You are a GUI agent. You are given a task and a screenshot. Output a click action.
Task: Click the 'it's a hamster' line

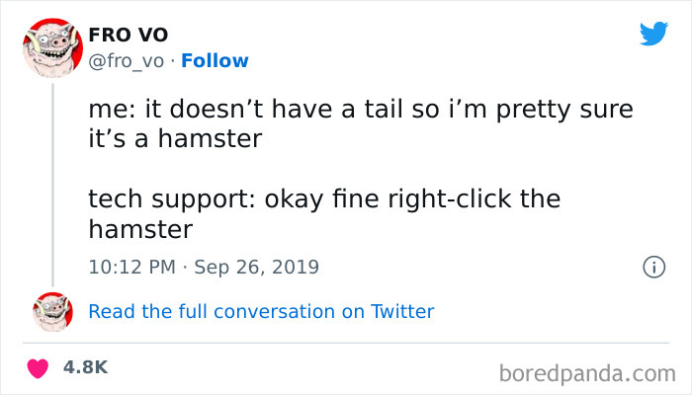coord(174,138)
